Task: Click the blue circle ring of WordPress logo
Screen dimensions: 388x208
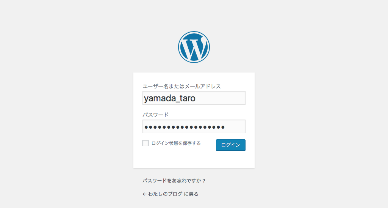Action: [180, 47]
